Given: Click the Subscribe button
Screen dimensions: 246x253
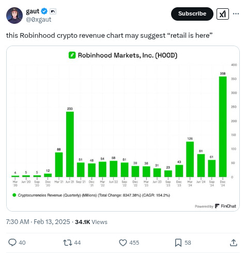Looking at the screenshot, I should [192, 14].
